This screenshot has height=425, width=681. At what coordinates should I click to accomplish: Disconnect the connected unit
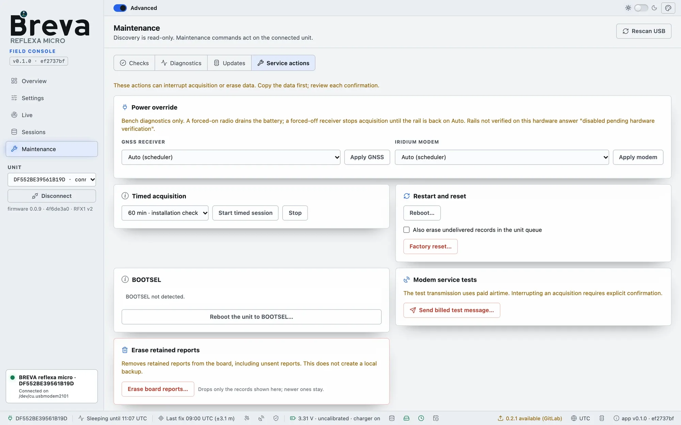(52, 196)
